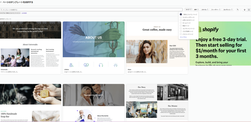251x122 pixels.
Task: Switch to desktop preview icon
Action: [244, 10]
